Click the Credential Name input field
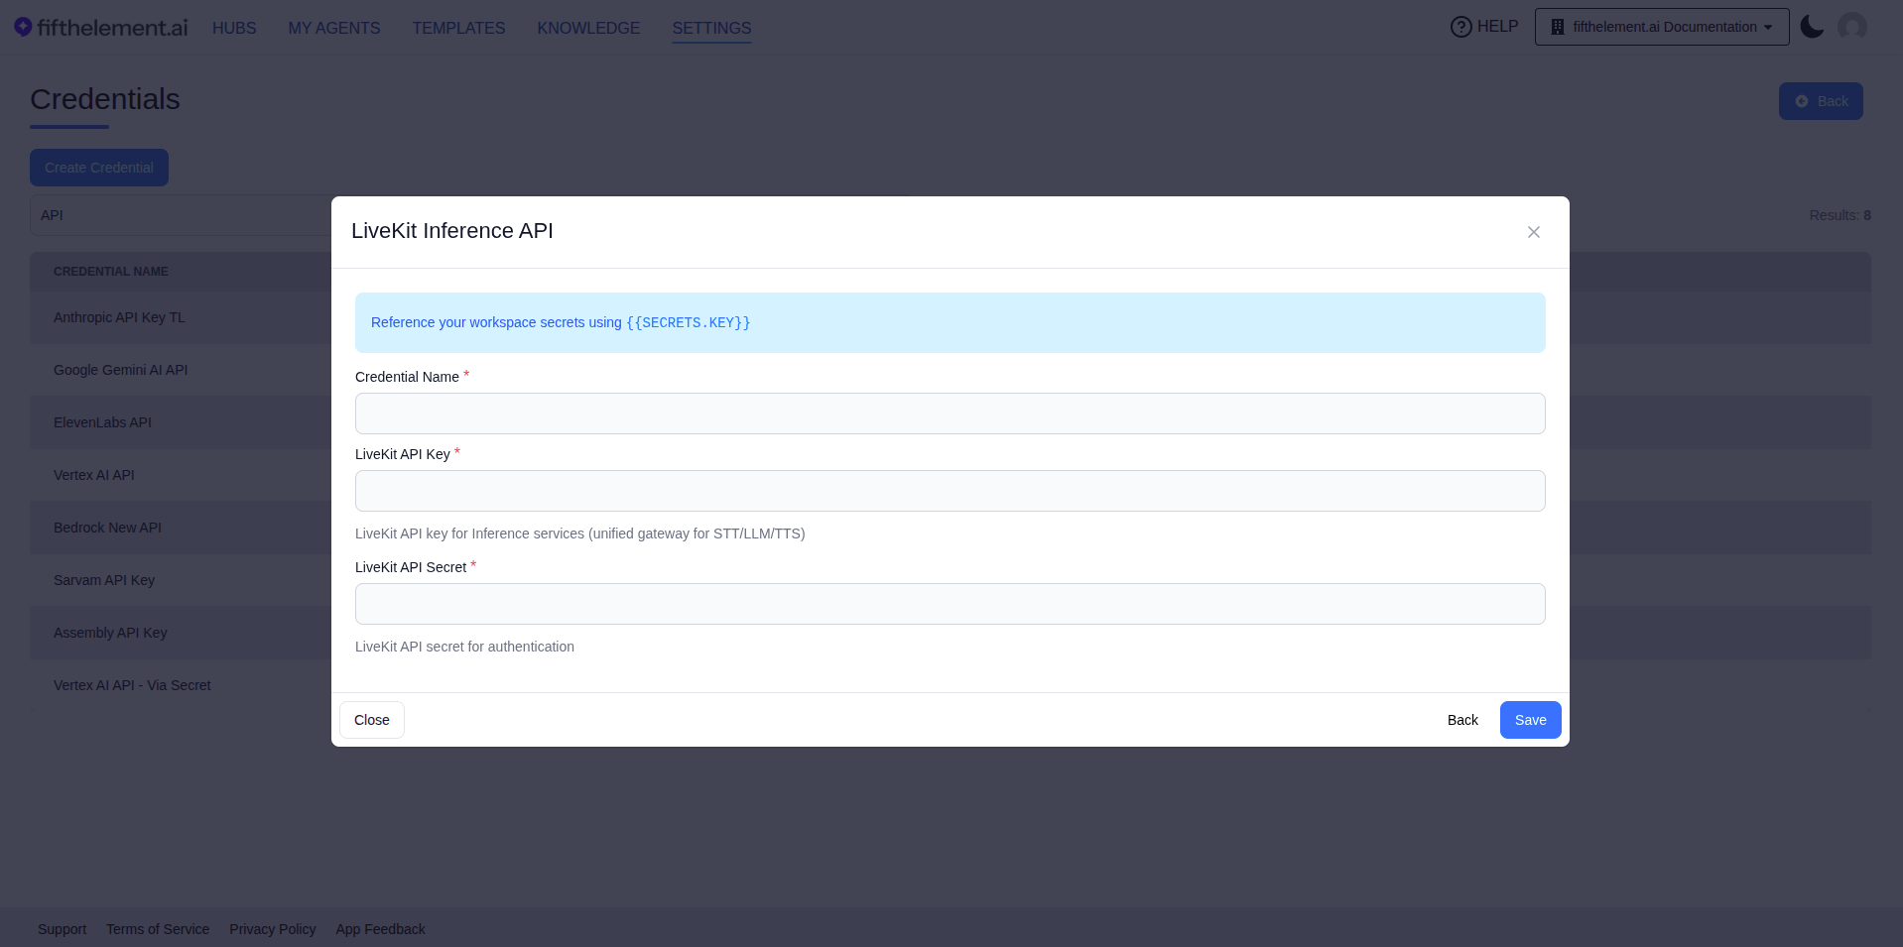The height and width of the screenshot is (947, 1903). 950,414
